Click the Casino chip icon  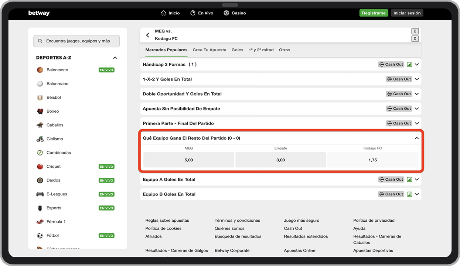click(x=226, y=13)
